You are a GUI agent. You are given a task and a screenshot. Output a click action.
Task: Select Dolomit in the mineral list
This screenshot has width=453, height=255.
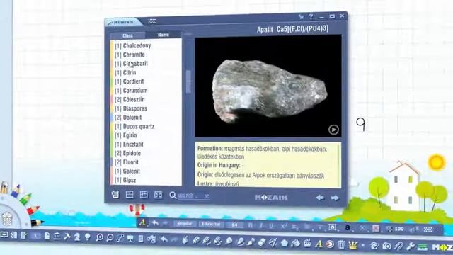coord(128,118)
